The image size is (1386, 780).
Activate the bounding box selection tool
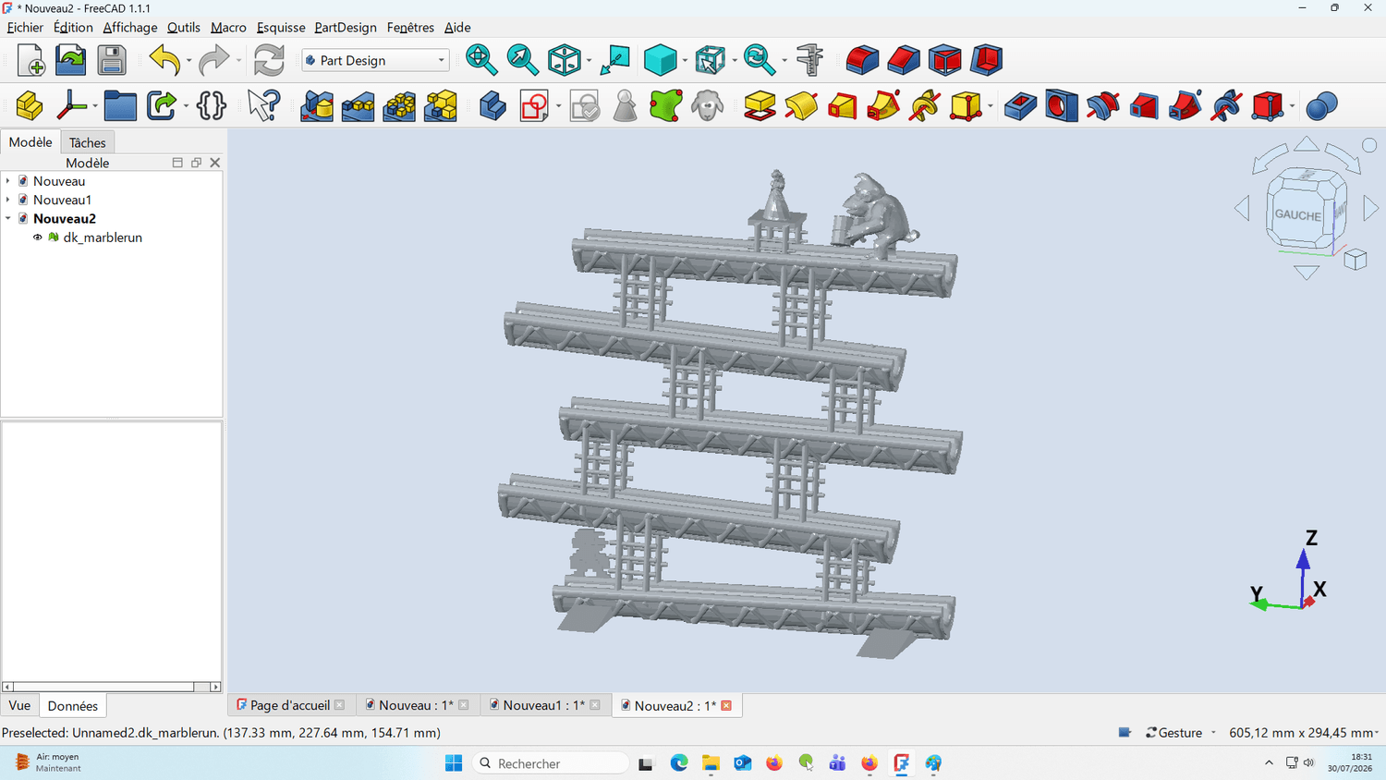coord(710,60)
